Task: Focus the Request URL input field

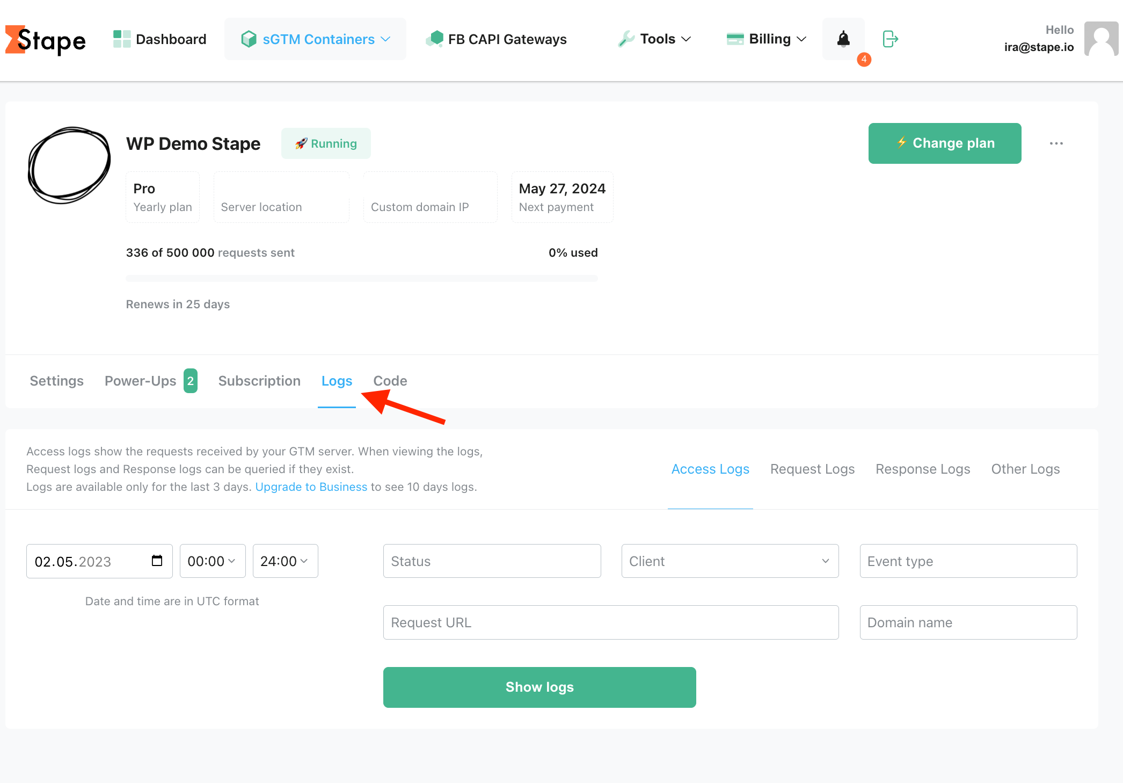Action: 611,622
